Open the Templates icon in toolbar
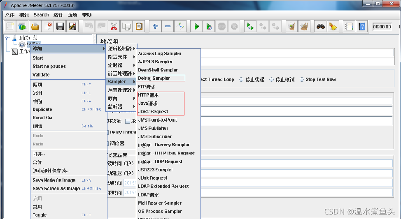 pyautogui.click(x=23, y=26)
